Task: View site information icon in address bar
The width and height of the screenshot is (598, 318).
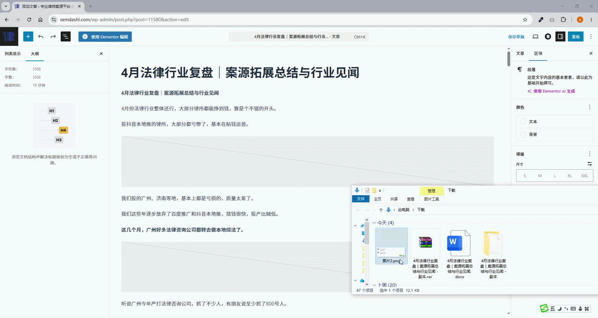Action: tap(53, 20)
